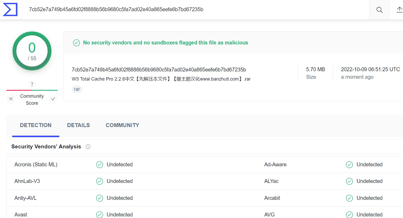Click the Antiy-AVL vendor name

coord(25,198)
